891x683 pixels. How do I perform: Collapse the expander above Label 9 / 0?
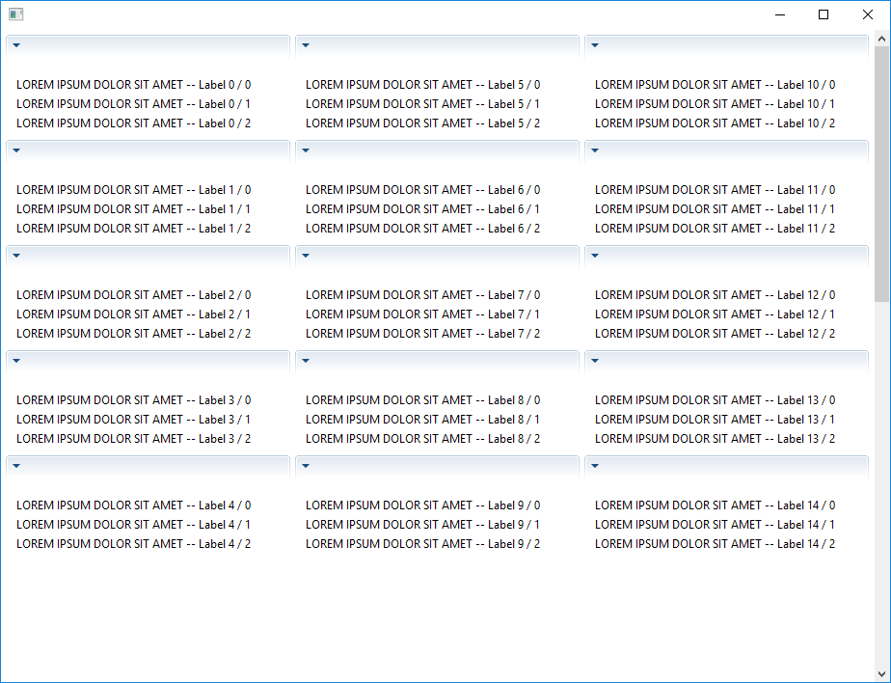[306, 466]
